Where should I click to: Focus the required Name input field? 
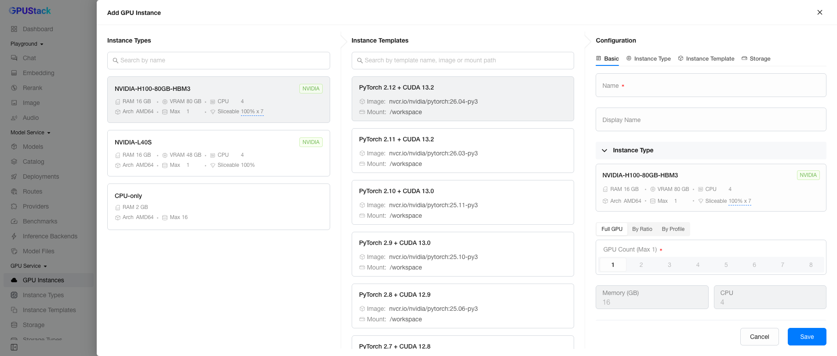[x=711, y=85]
